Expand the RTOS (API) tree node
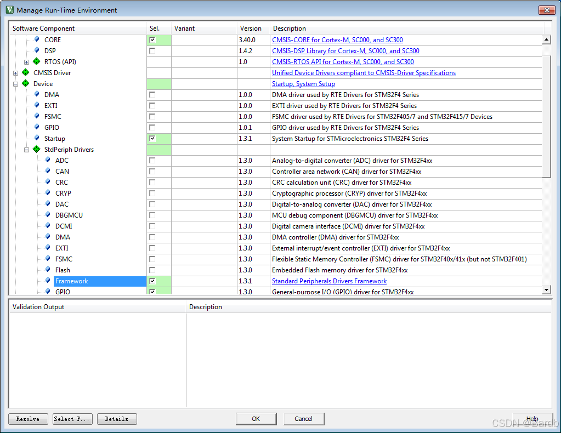 (26, 62)
